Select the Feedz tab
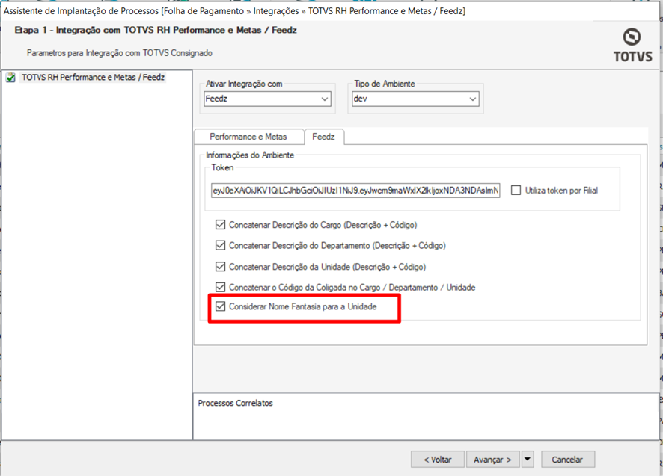Screen dimensions: 663x476 [323, 137]
